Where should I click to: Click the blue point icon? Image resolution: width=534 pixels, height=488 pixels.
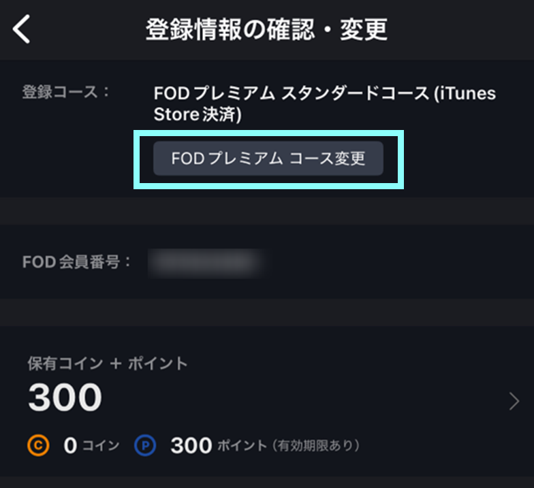coord(145,446)
